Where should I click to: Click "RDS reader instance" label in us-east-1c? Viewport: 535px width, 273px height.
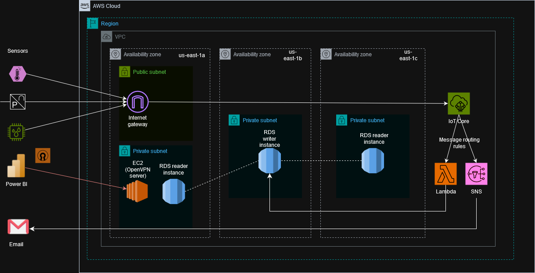point(374,139)
